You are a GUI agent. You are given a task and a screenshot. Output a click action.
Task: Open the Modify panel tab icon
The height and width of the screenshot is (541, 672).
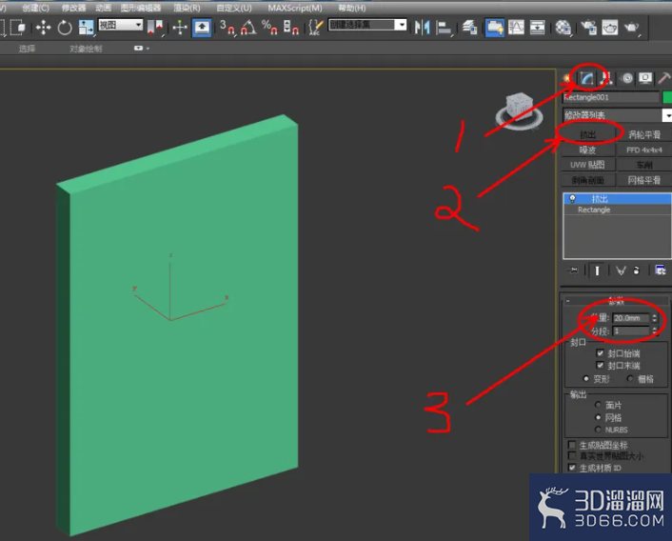pos(586,78)
